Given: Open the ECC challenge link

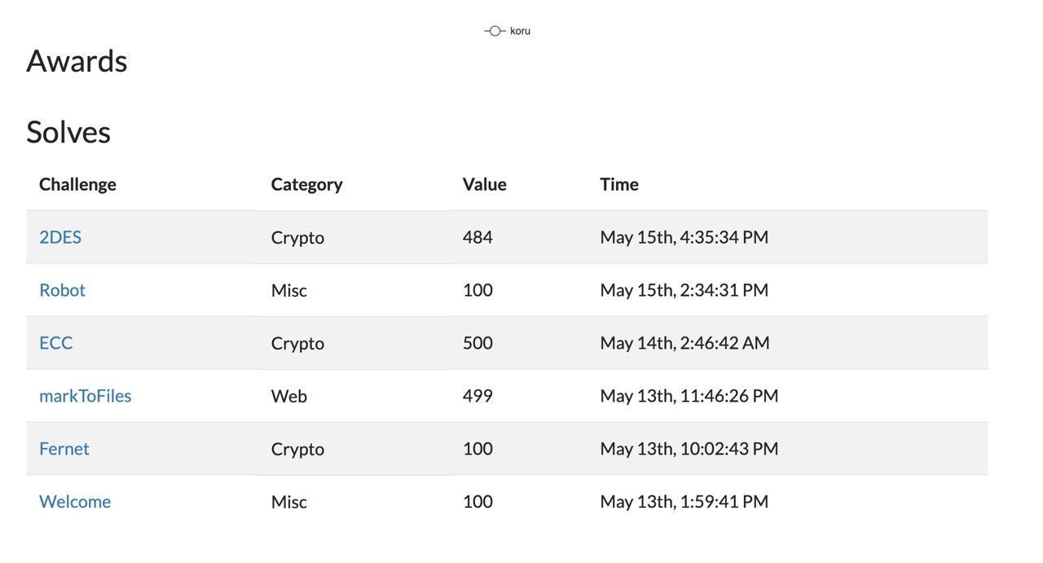Looking at the screenshot, I should (56, 343).
